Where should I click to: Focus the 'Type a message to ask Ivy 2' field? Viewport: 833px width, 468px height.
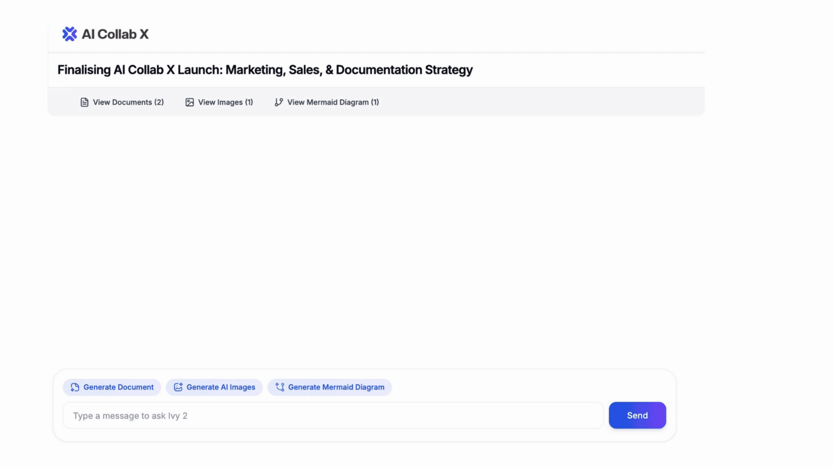click(x=333, y=416)
